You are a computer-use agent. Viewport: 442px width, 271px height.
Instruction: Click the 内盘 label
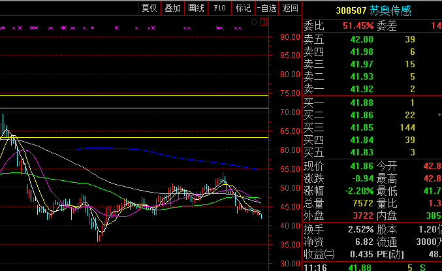[x=387, y=215]
